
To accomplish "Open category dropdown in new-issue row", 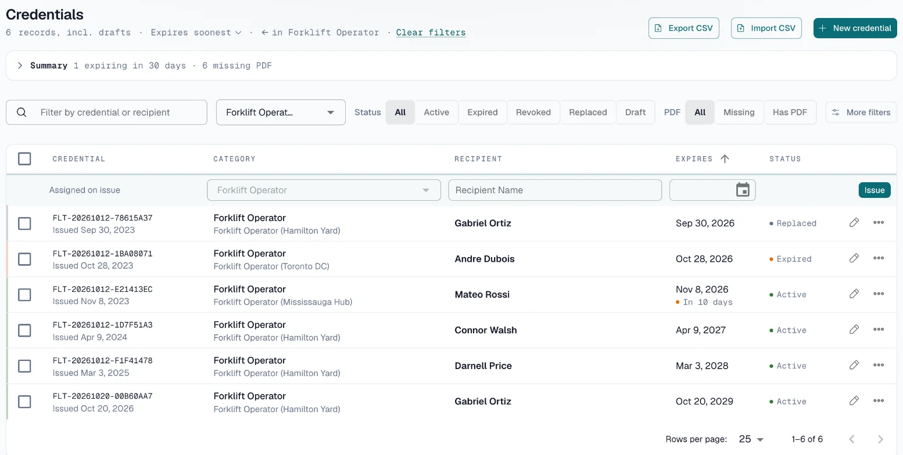I will (324, 190).
